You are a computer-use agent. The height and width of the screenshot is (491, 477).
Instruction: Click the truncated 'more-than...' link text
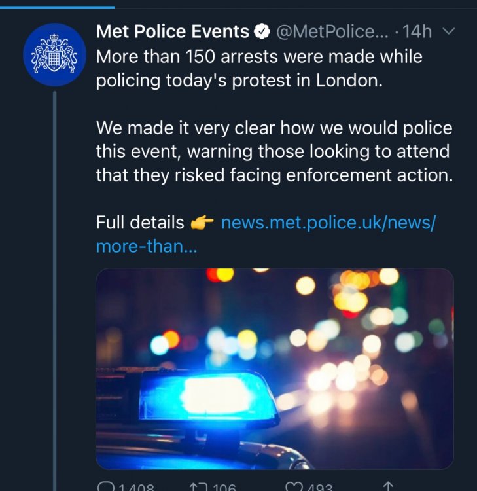pos(146,247)
